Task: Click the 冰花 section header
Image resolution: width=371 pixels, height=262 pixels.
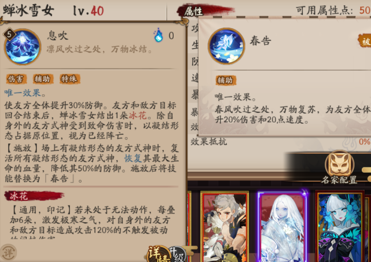Action: pyautogui.click(x=19, y=196)
